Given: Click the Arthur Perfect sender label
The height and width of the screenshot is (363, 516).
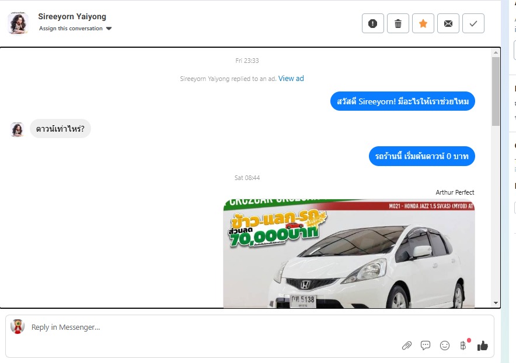Looking at the screenshot, I should 455,192.
